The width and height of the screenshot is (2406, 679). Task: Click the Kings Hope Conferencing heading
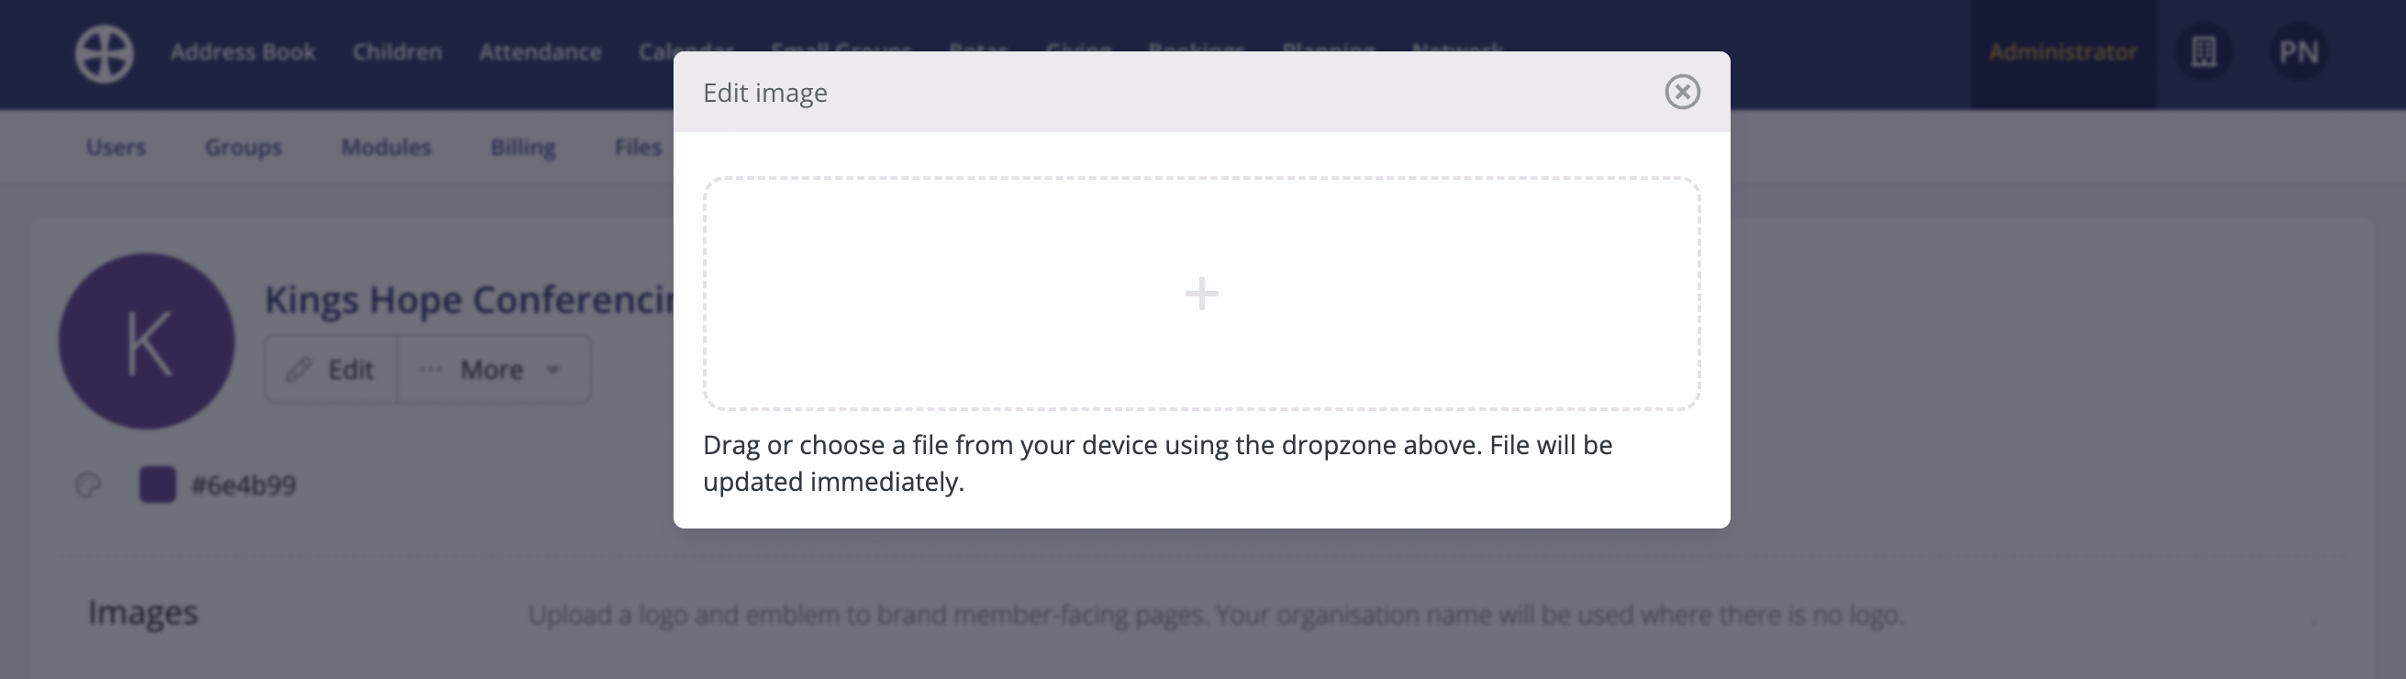pos(469,300)
